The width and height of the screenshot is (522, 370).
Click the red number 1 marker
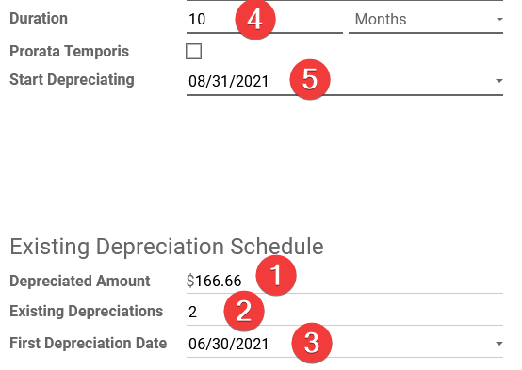[276, 275]
